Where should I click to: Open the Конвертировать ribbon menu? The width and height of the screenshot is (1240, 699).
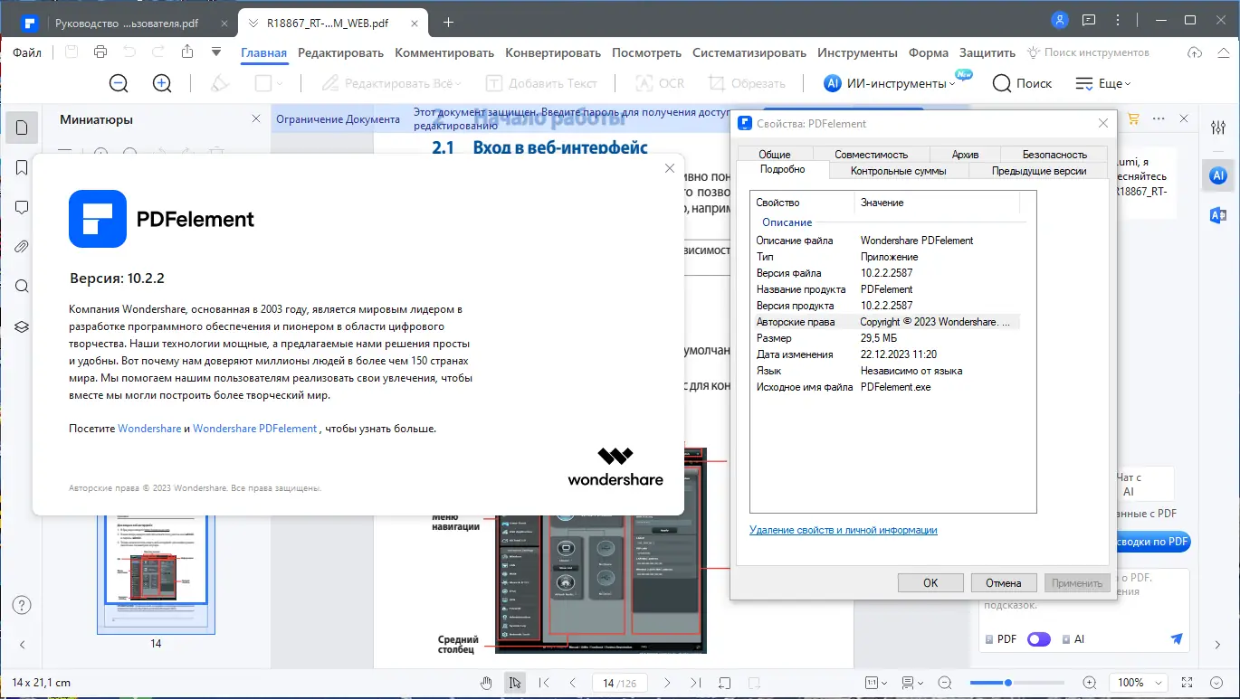552,52
